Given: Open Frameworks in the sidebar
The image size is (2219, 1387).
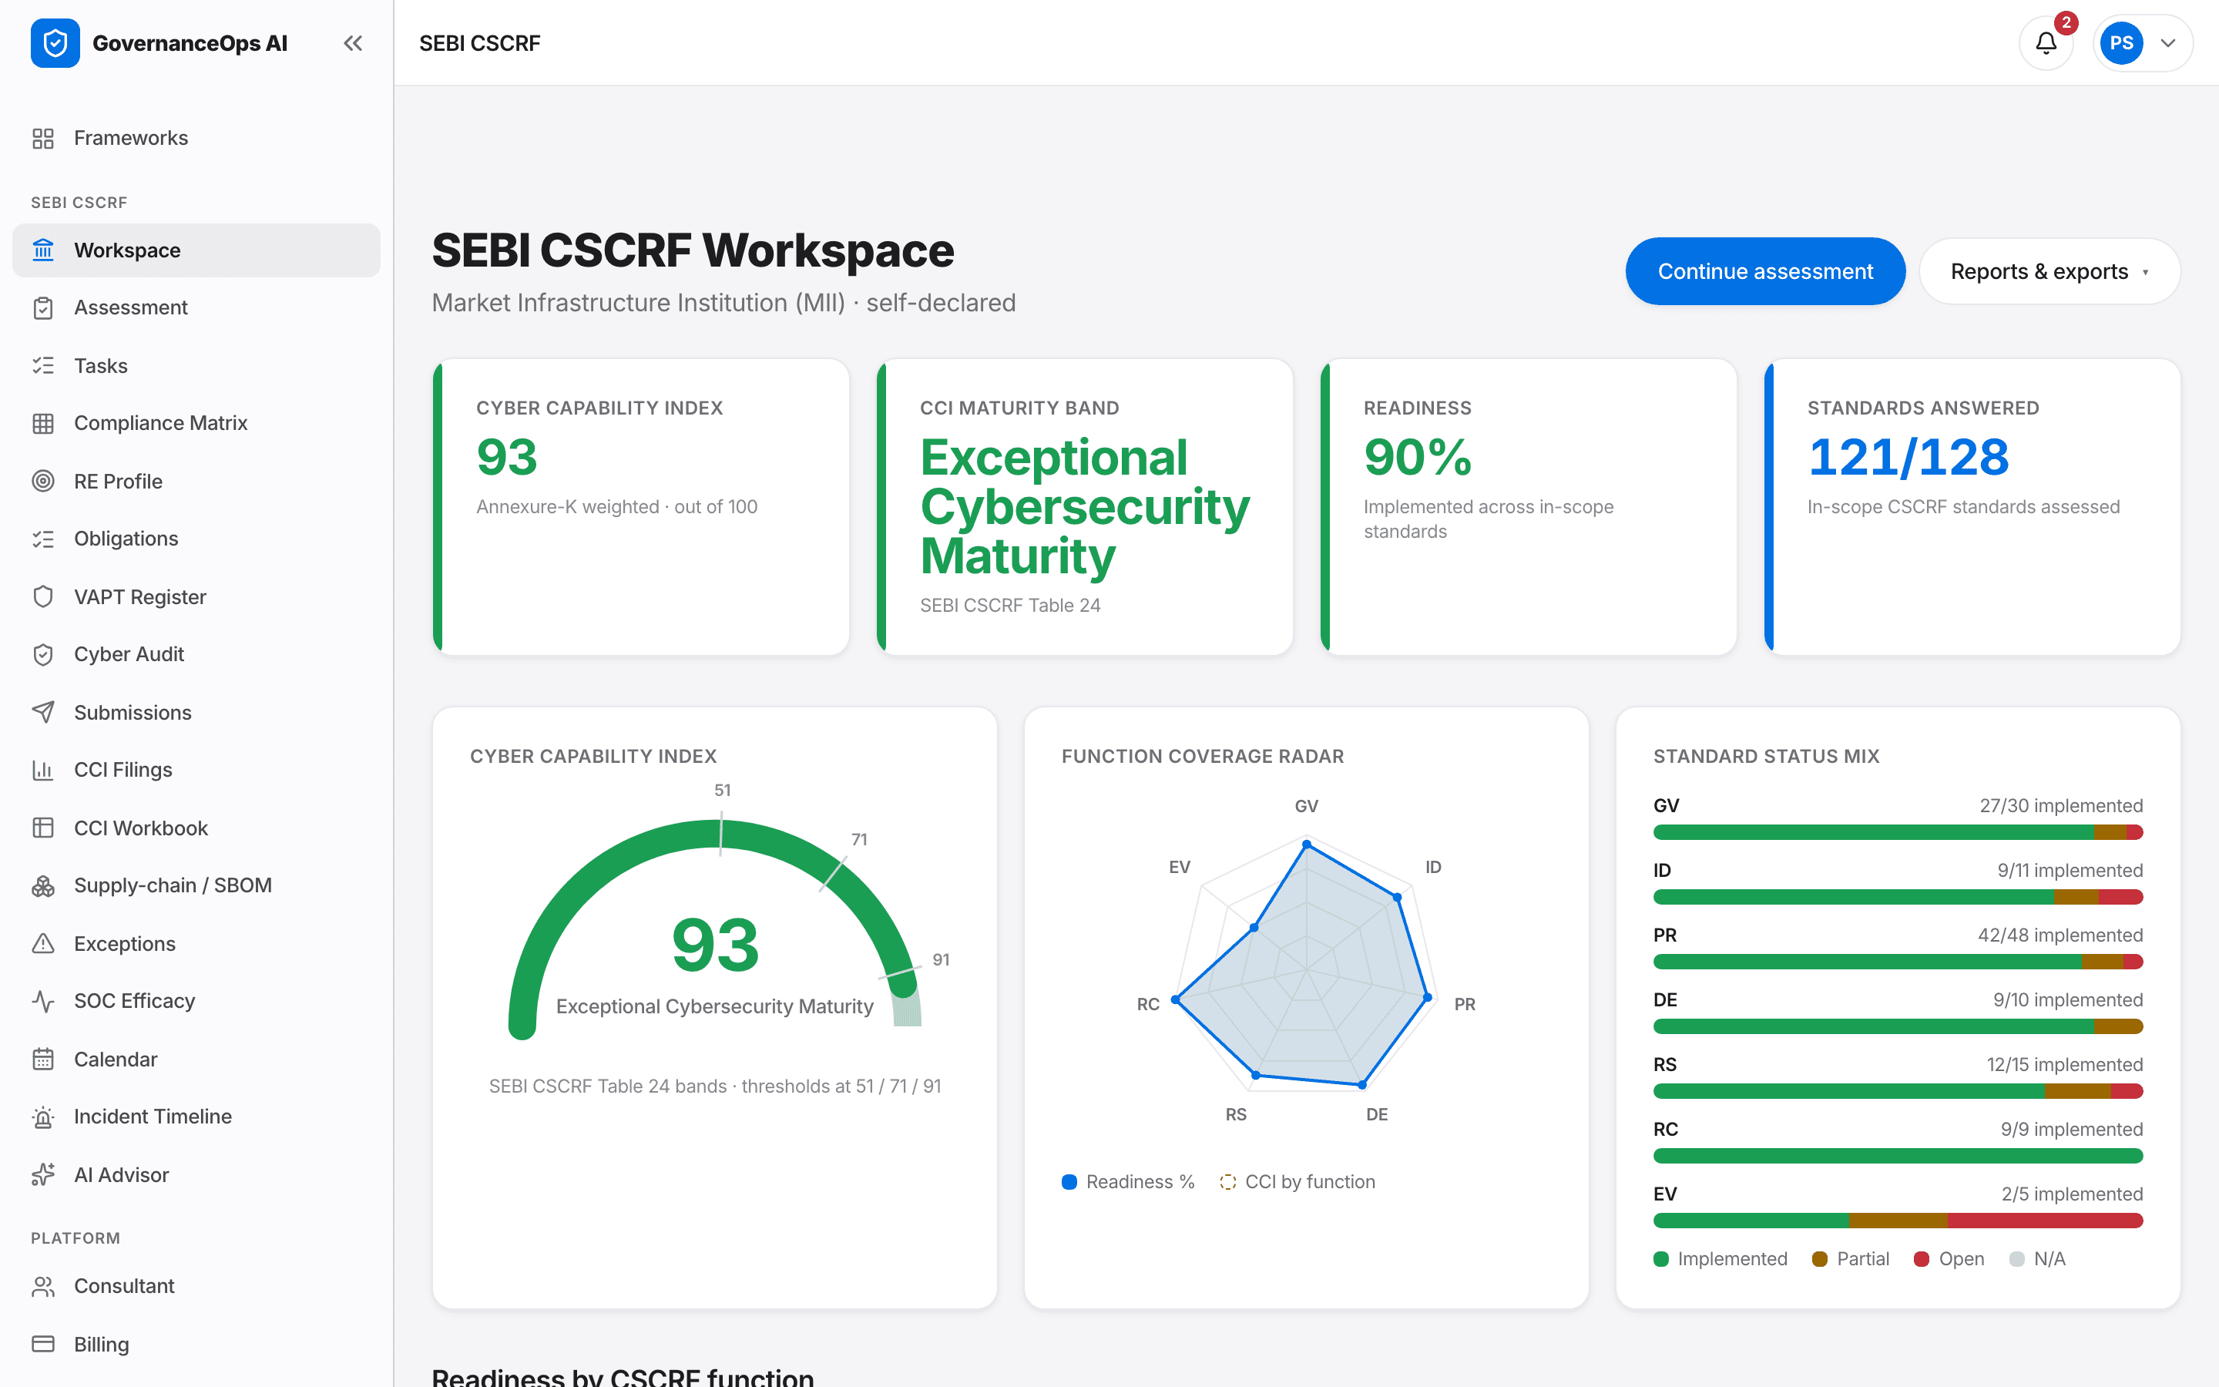Looking at the screenshot, I should click(x=196, y=138).
